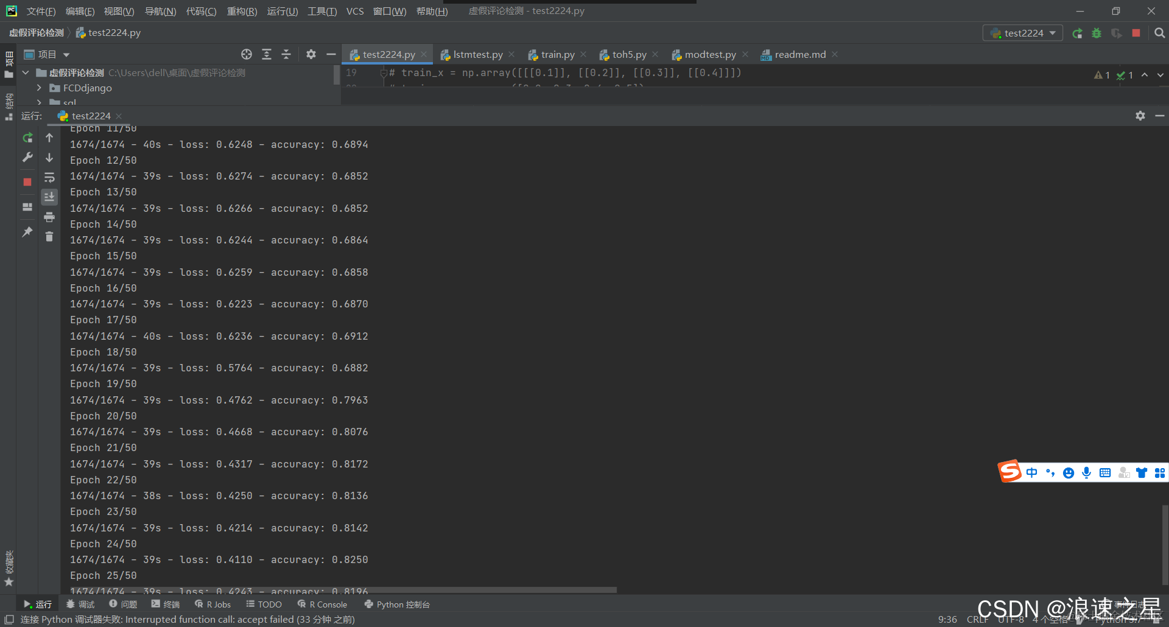This screenshot has width=1169, height=627.
Task: Open Search Everywhere magnifier
Action: tap(1160, 33)
